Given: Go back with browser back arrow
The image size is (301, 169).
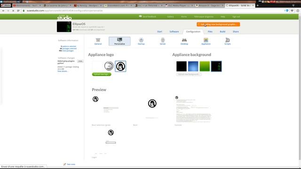Looking at the screenshot, I should coord(3,11).
